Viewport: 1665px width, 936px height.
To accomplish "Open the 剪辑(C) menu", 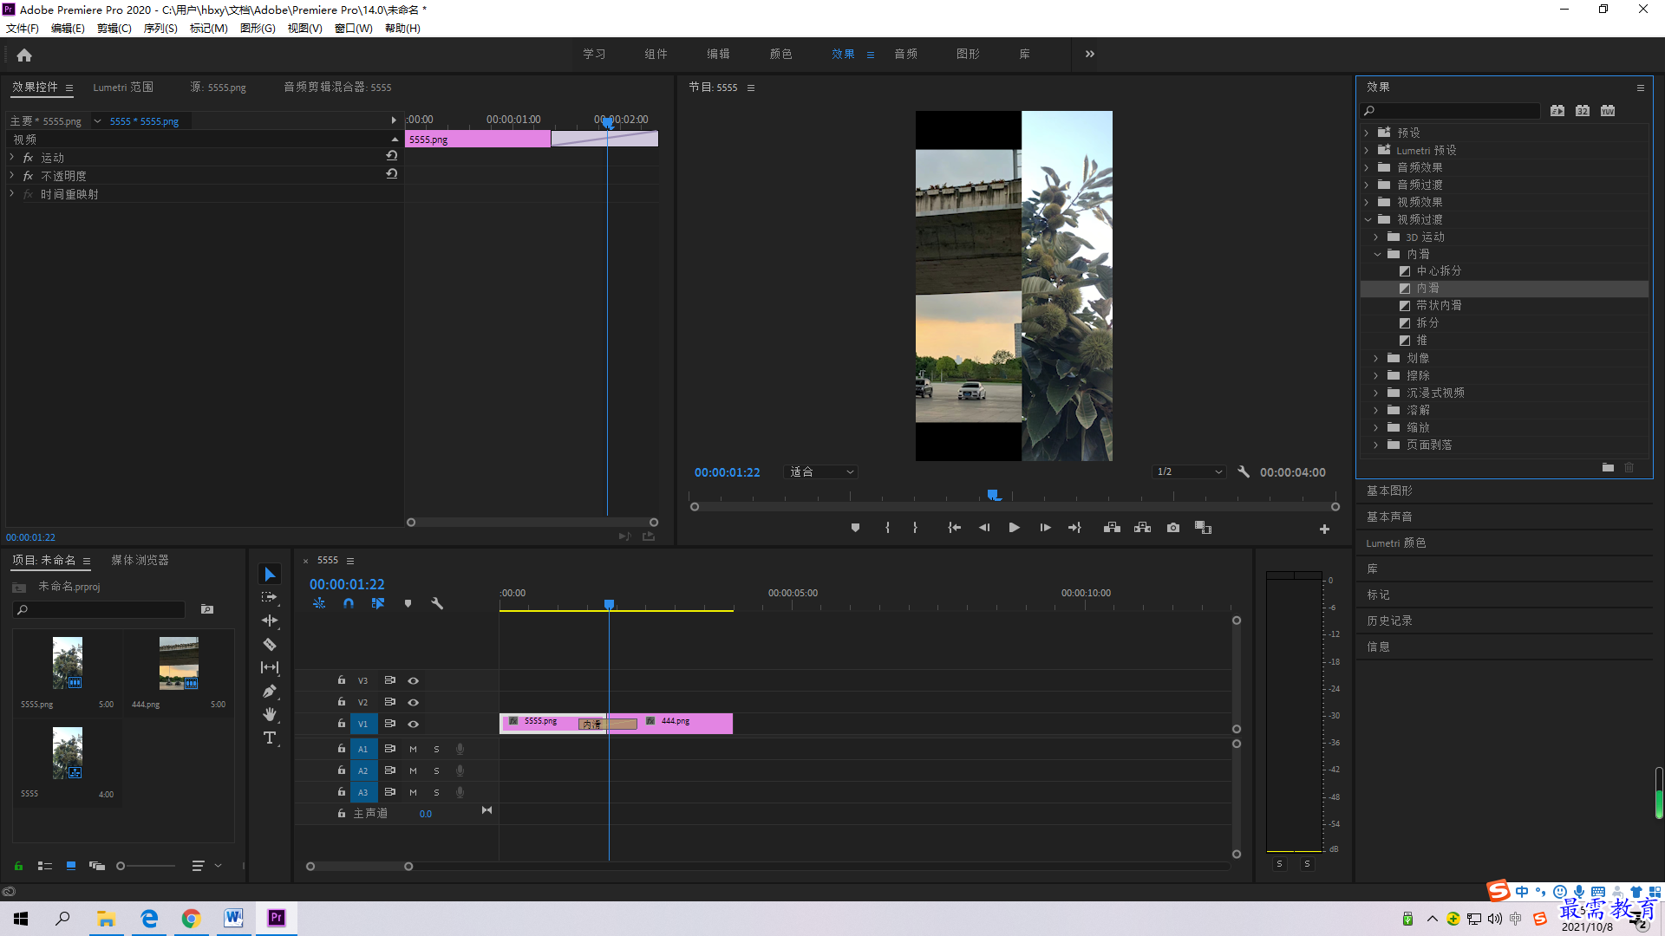I will pos(114,28).
